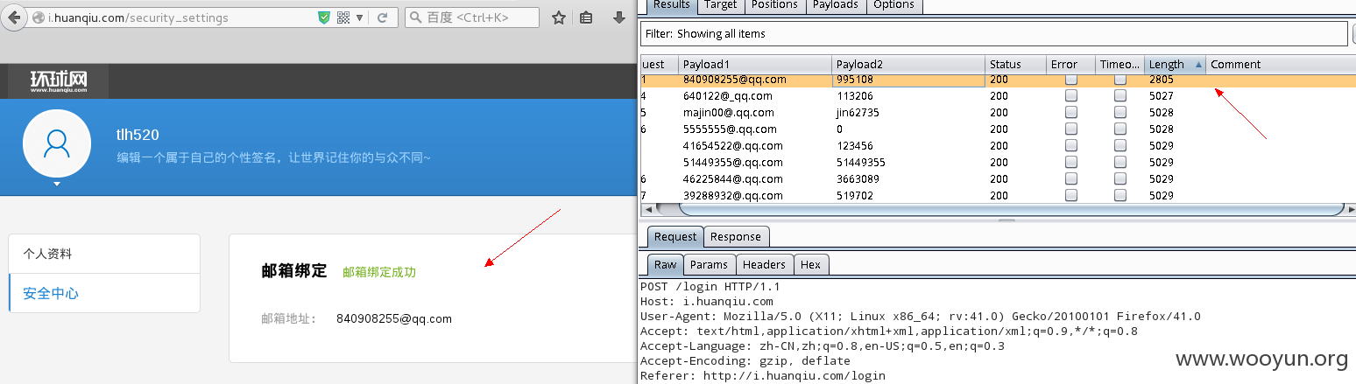Toggle Error checkbox for 5555555@.qq.com row

1071,129
